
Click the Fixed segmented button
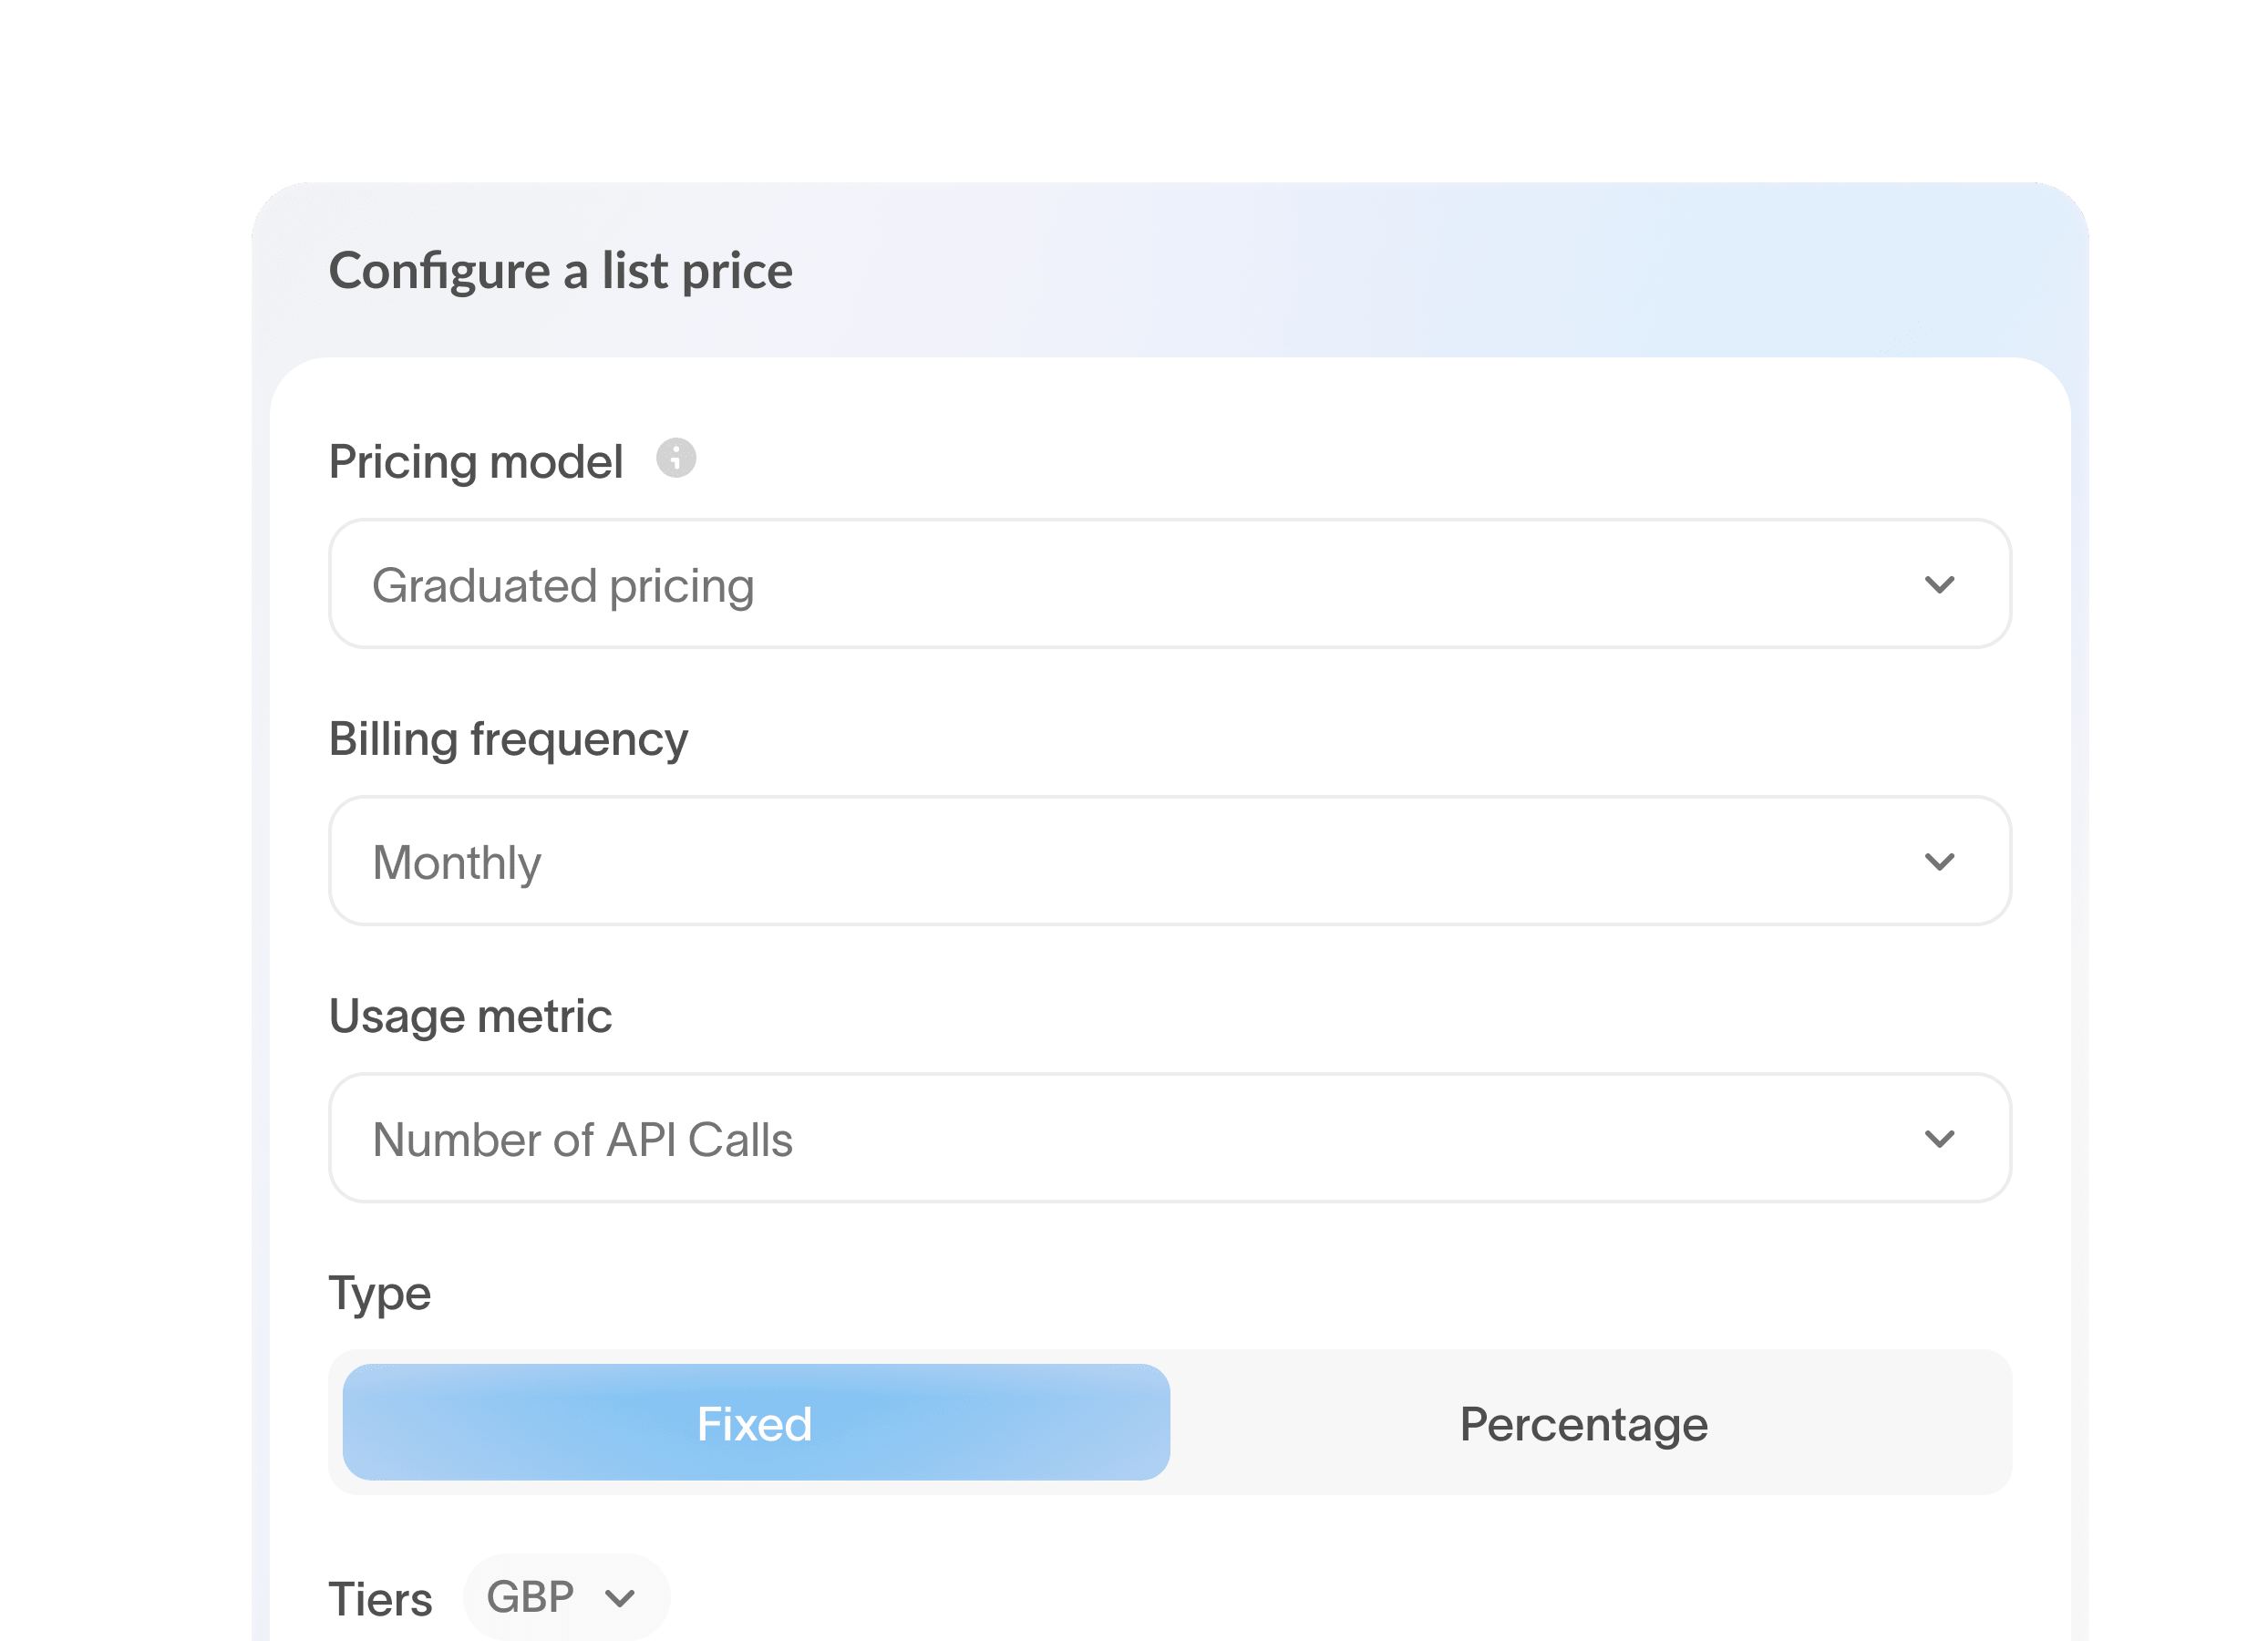coord(756,1423)
